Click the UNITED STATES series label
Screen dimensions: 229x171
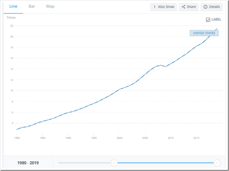(204, 33)
